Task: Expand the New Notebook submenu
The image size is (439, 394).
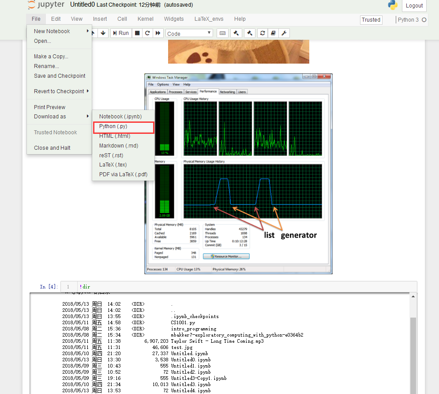Action: (60, 31)
